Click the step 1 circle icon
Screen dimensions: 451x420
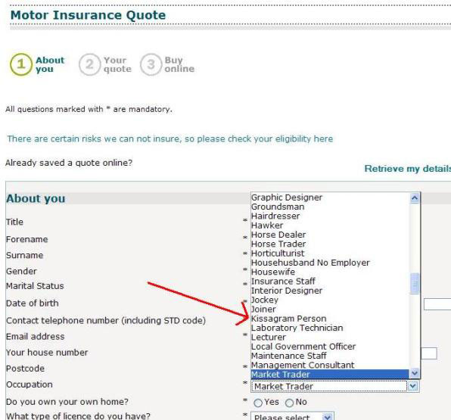pos(20,64)
